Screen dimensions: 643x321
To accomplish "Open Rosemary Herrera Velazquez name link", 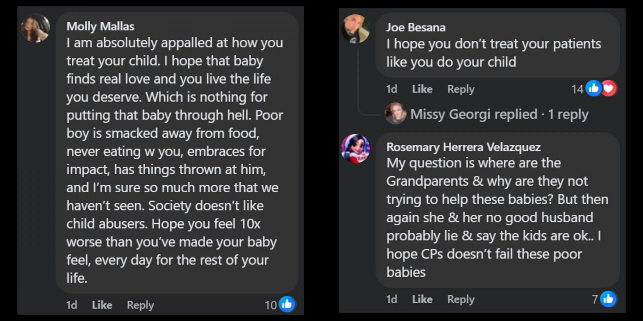I will click(x=463, y=147).
